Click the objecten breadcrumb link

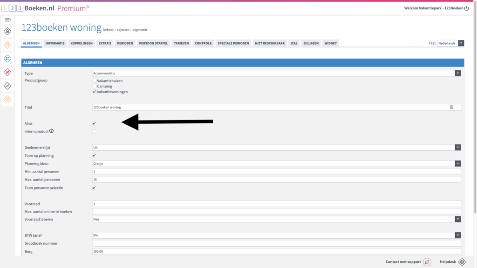pyautogui.click(x=123, y=30)
